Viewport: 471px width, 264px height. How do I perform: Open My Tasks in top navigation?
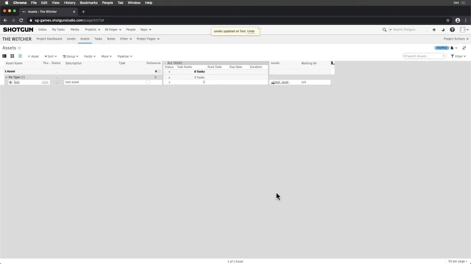pyautogui.click(x=58, y=30)
